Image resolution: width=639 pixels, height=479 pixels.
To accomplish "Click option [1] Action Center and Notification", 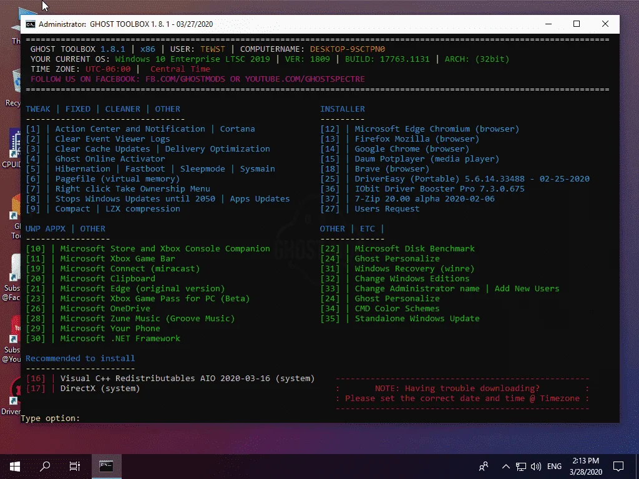I will click(x=140, y=128).
